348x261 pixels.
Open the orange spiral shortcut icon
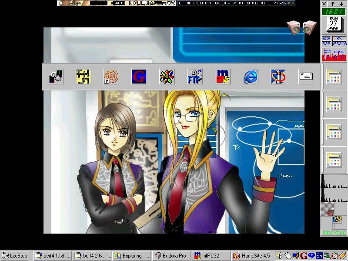(111, 77)
